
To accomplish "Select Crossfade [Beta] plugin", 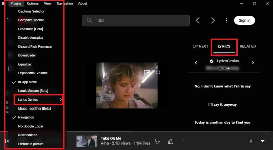I will pos(30,29).
